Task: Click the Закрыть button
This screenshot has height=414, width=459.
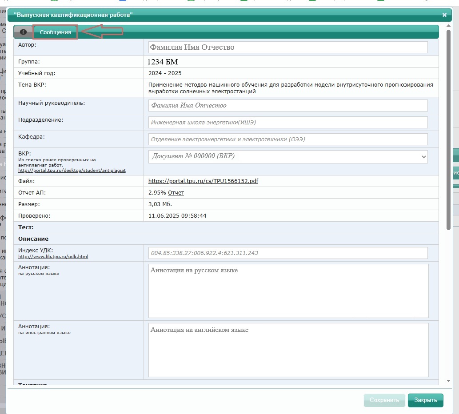Action: pyautogui.click(x=425, y=400)
